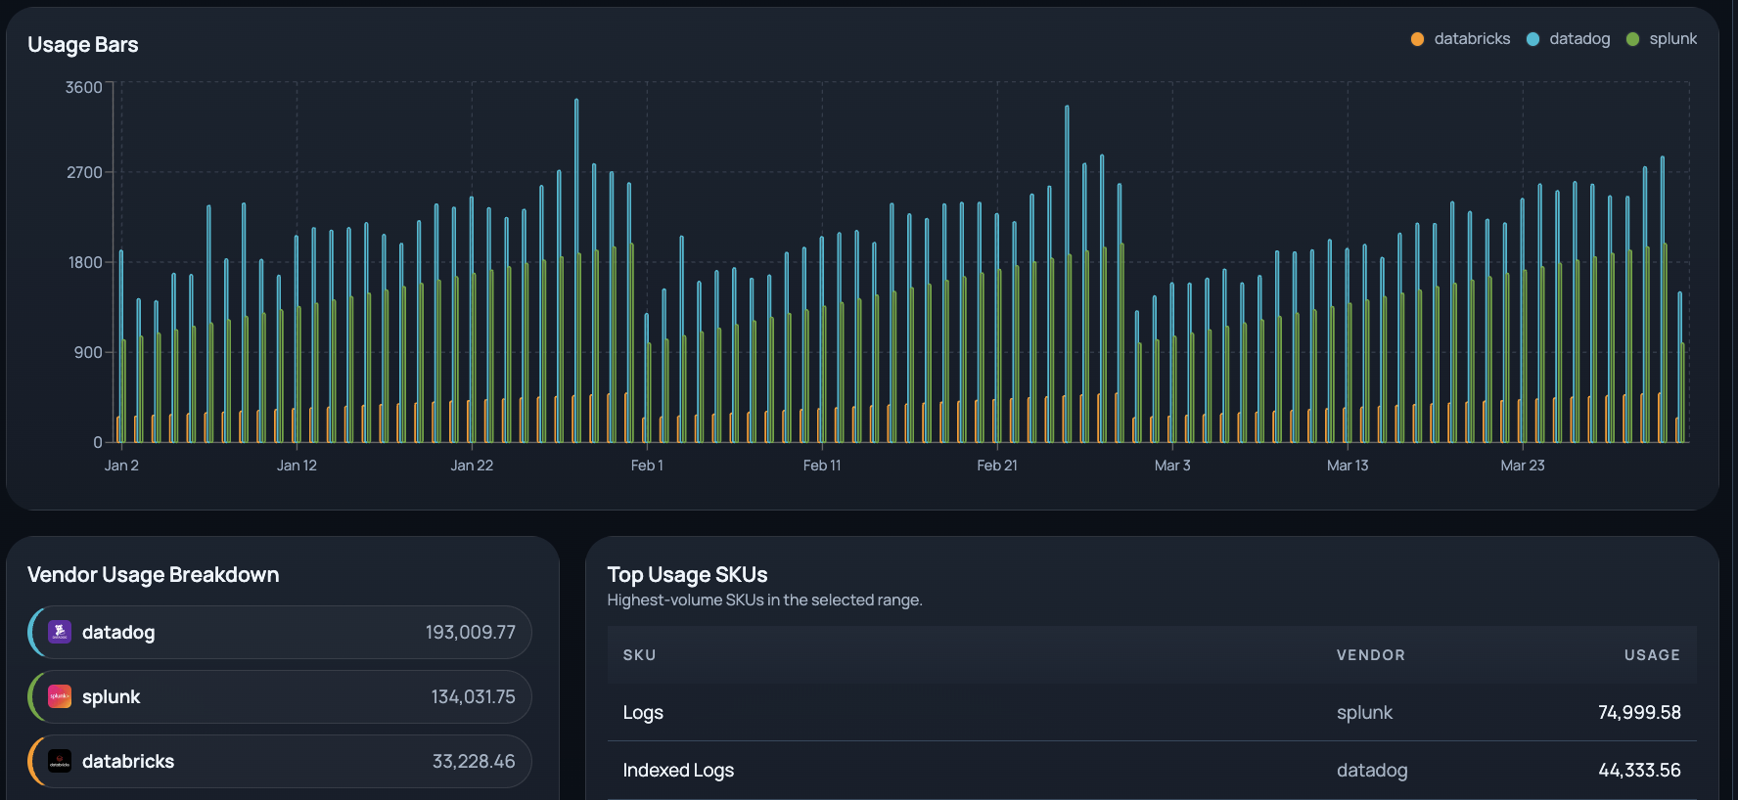This screenshot has width=1738, height=800.
Task: Click the Mar 13 axis label
Action: click(x=1348, y=466)
